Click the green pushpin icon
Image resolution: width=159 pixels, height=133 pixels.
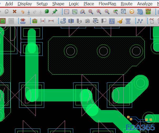[x=55, y=12]
